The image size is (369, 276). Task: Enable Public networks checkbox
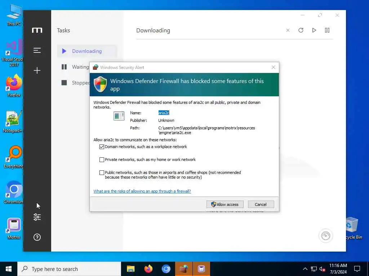point(102,173)
